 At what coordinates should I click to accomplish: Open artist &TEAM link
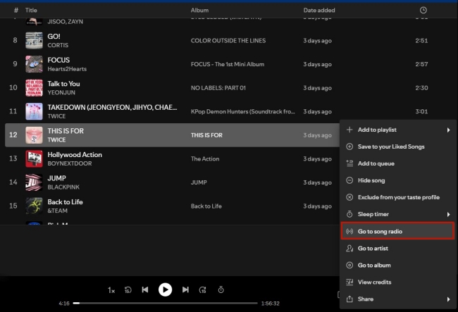point(57,211)
